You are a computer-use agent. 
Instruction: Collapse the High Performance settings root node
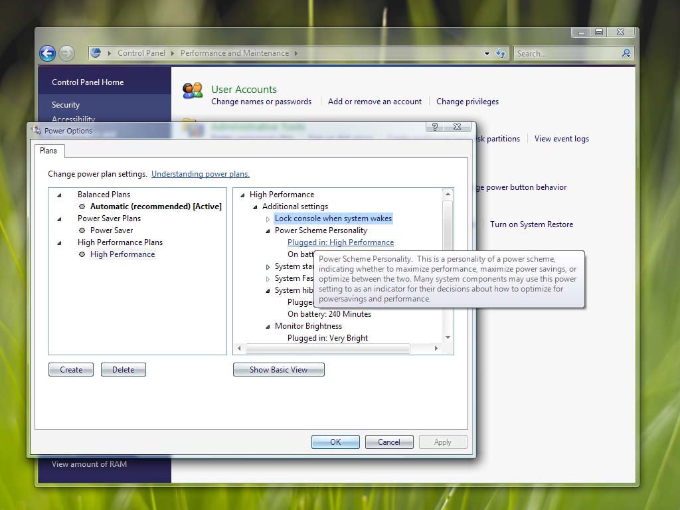tap(242, 195)
